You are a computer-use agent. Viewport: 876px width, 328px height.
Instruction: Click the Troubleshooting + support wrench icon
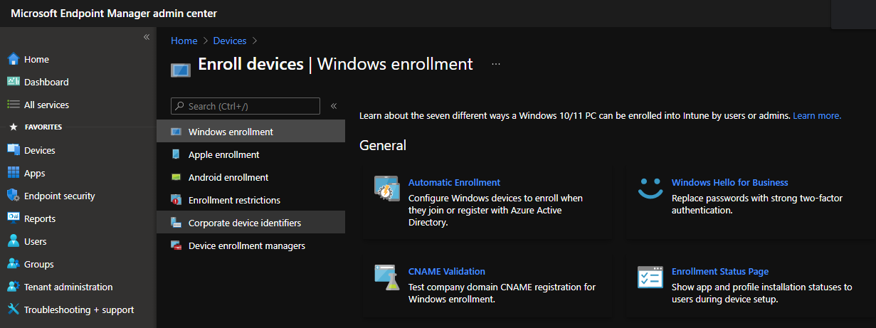(13, 310)
